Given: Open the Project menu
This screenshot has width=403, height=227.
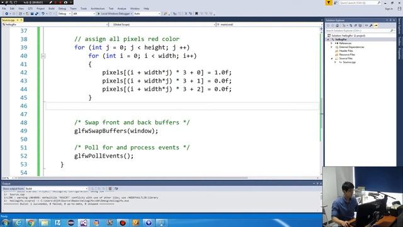Looking at the screenshot, I should click(x=40, y=8).
